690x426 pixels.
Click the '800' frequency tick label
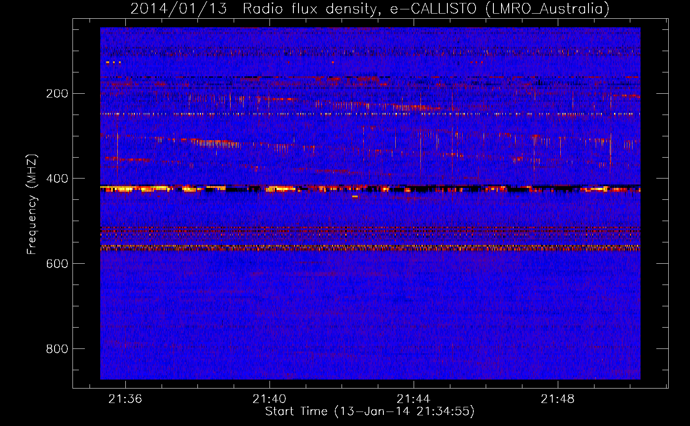(x=57, y=349)
